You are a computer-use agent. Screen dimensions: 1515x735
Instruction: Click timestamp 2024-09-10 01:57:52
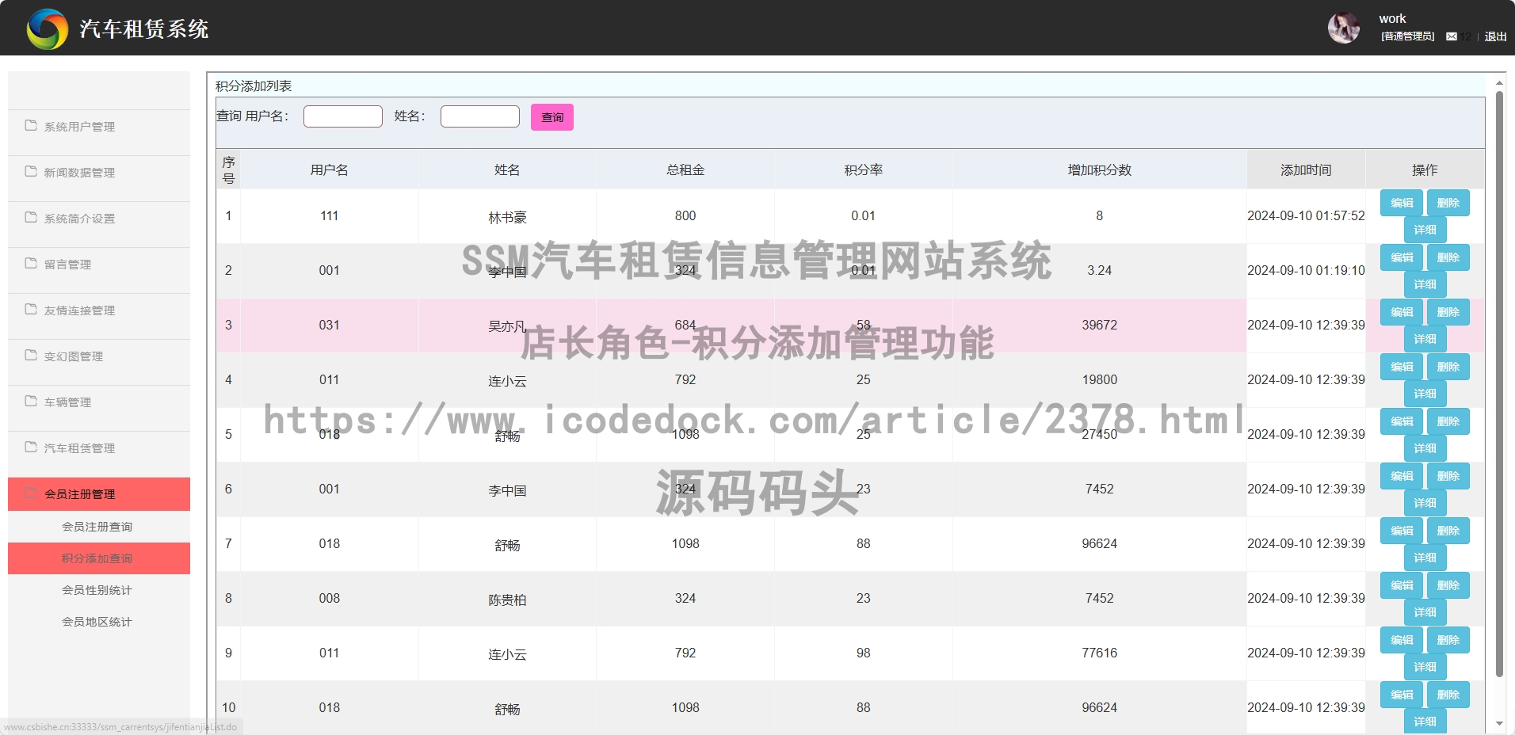[1306, 215]
